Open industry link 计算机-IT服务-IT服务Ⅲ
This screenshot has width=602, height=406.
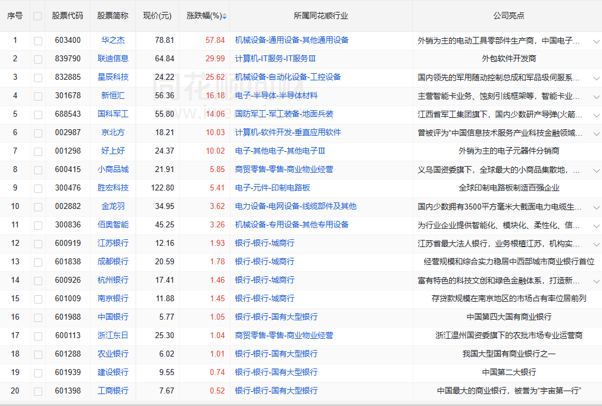(x=275, y=59)
